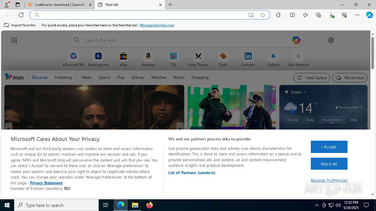The width and height of the screenshot is (376, 211).
Task: Open Amazon shortcut
Action: 148,59
